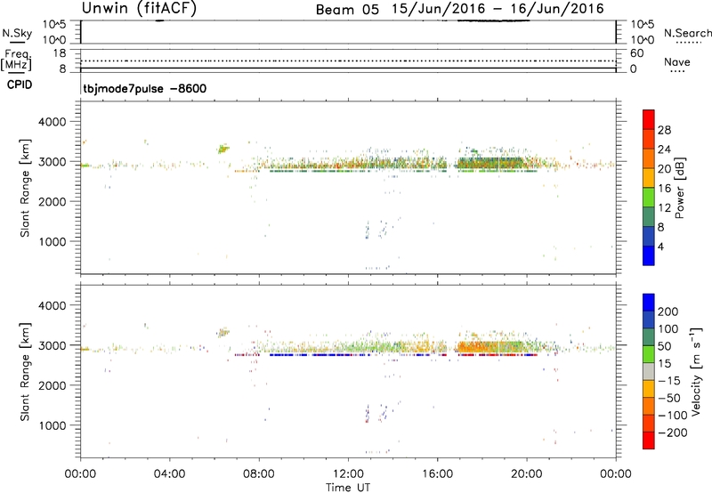Click the "2000" tick of the power panel
This screenshot has height=493, width=712.
[x=53, y=201]
